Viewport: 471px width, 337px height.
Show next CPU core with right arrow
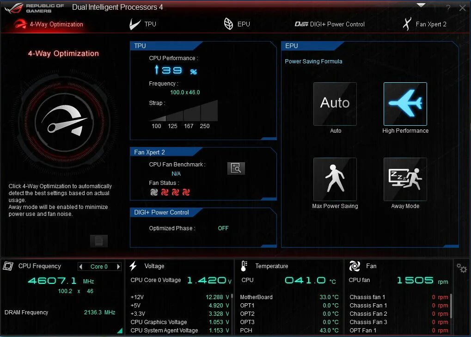[x=118, y=266]
